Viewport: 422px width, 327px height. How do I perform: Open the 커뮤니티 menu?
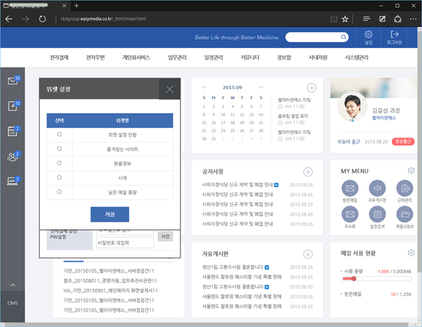coord(250,58)
